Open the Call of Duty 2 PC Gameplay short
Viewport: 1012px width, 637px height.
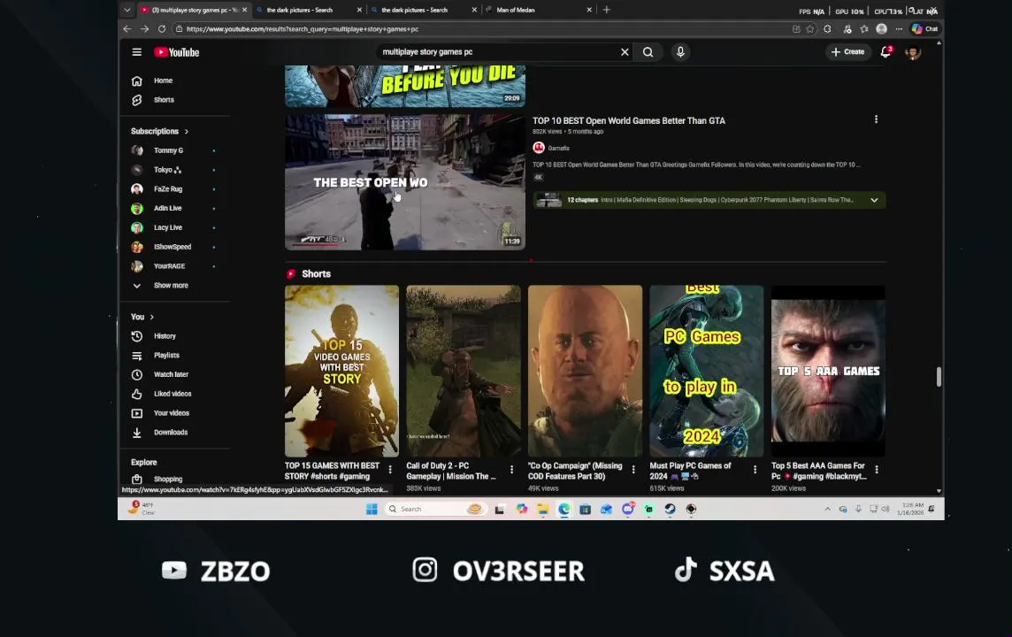(x=464, y=371)
